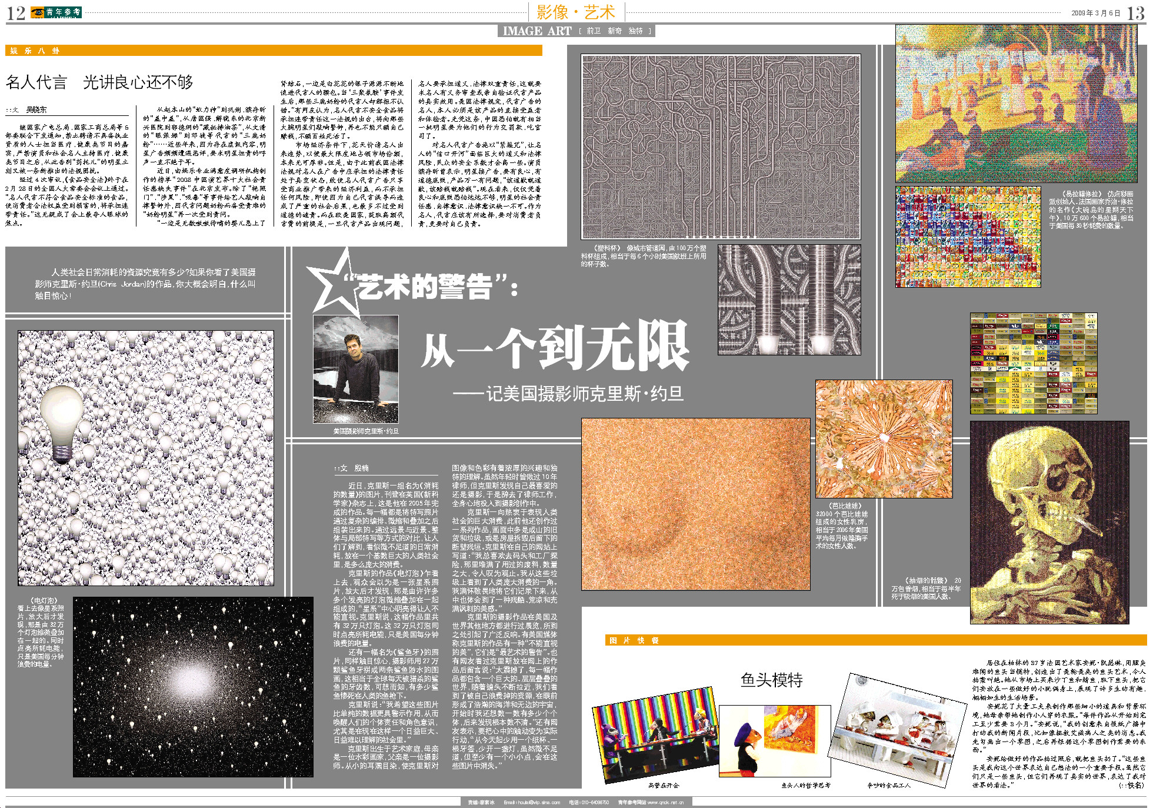This screenshot has width=1153, height=808.
Task: Open the smoking skeleton skull image
Action: click(1049, 522)
